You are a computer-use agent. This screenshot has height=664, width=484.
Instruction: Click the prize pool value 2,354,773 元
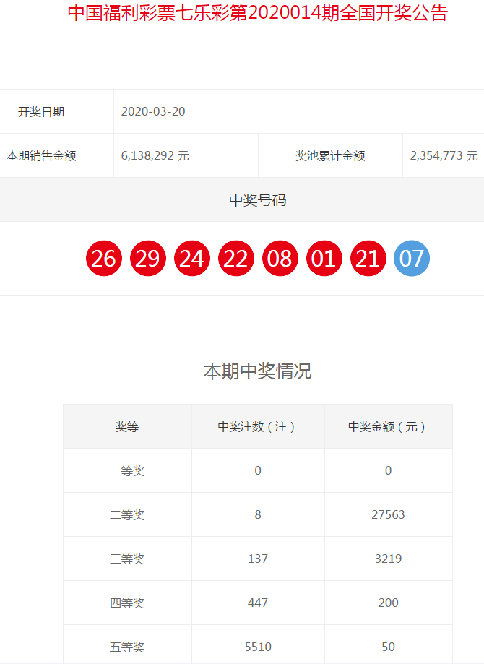pyautogui.click(x=444, y=155)
